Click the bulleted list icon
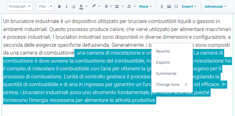The height and width of the screenshot is (116, 235). coord(117,7)
